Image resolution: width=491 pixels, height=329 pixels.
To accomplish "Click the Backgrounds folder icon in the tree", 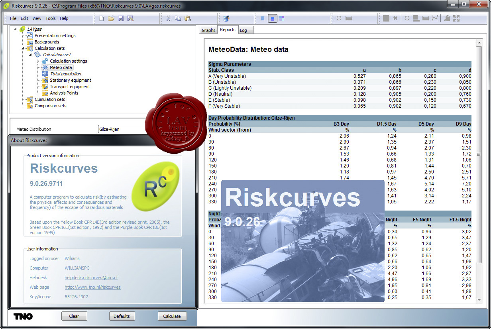I will tap(29, 42).
